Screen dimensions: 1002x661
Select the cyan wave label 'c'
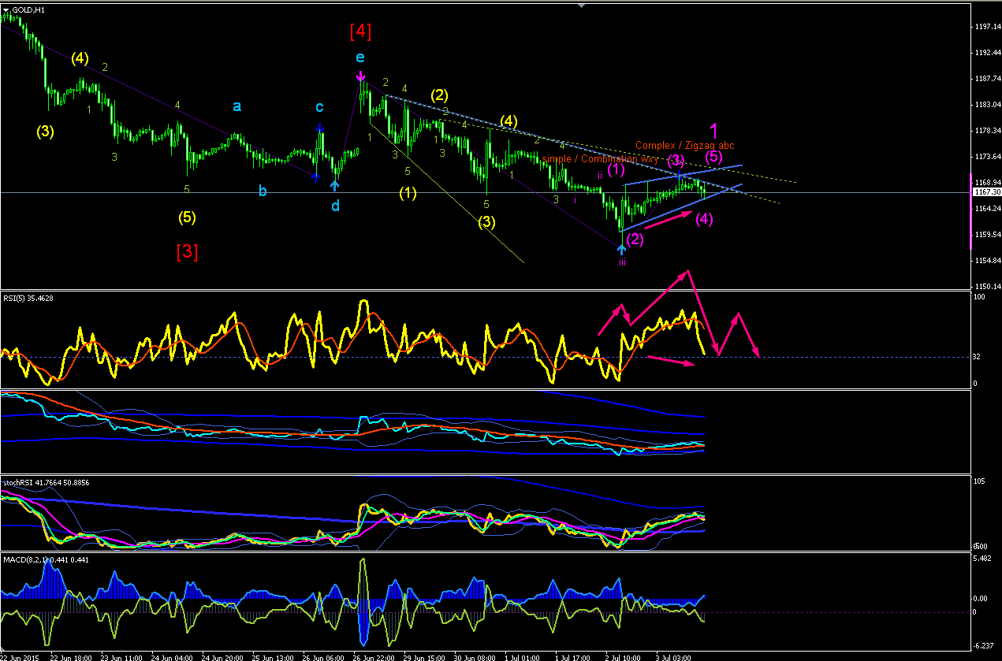(x=319, y=107)
